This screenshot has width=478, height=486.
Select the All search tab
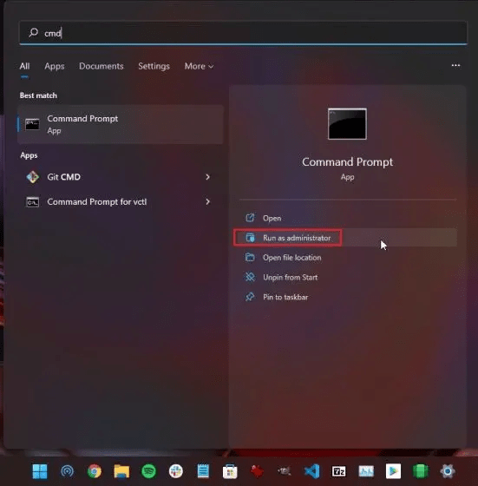(x=24, y=66)
